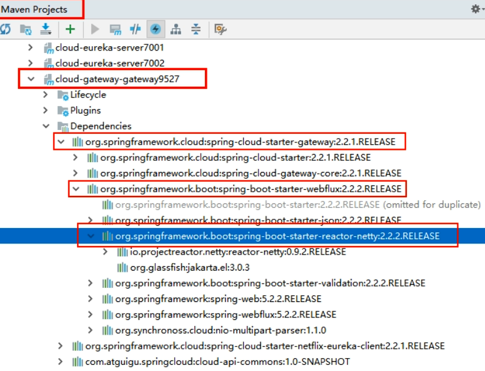Select org.springframework:spring-webflux:5.2.2.RELEASE row
The image size is (485, 371).
point(226,315)
